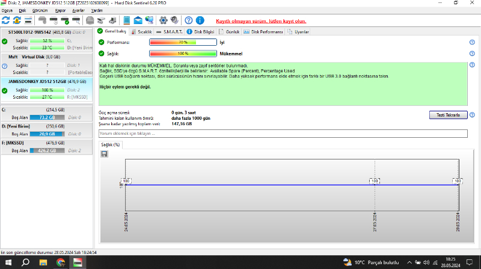Click D: free space 20,9 GB bar
This screenshot has width=481, height=269.
coord(47,134)
